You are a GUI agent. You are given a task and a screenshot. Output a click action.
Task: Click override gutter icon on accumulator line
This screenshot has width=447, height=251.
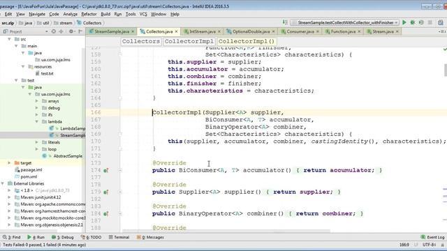pyautogui.click(x=105, y=170)
